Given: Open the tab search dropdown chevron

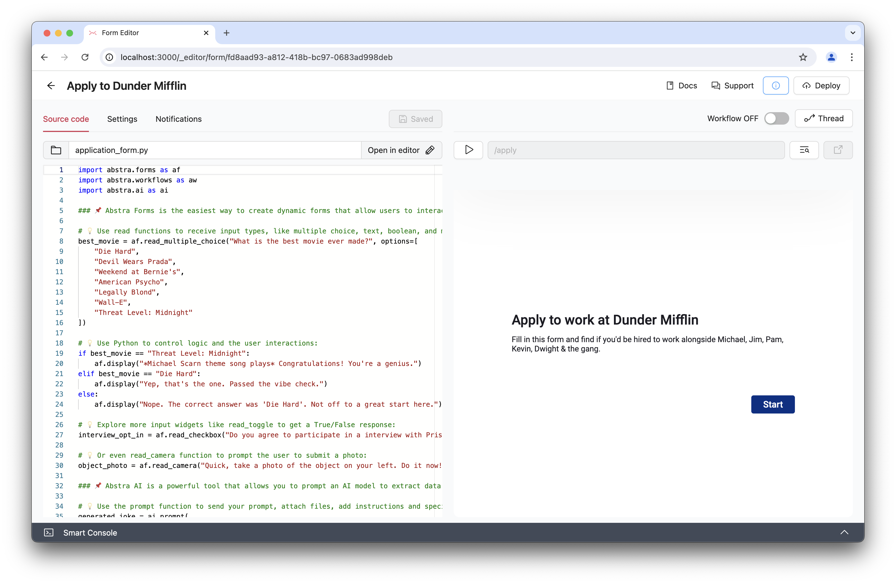Looking at the screenshot, I should 853,33.
